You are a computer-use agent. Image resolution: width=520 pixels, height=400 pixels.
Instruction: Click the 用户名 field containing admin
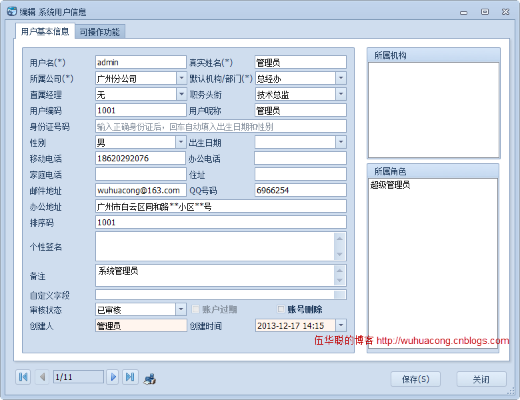(x=141, y=63)
